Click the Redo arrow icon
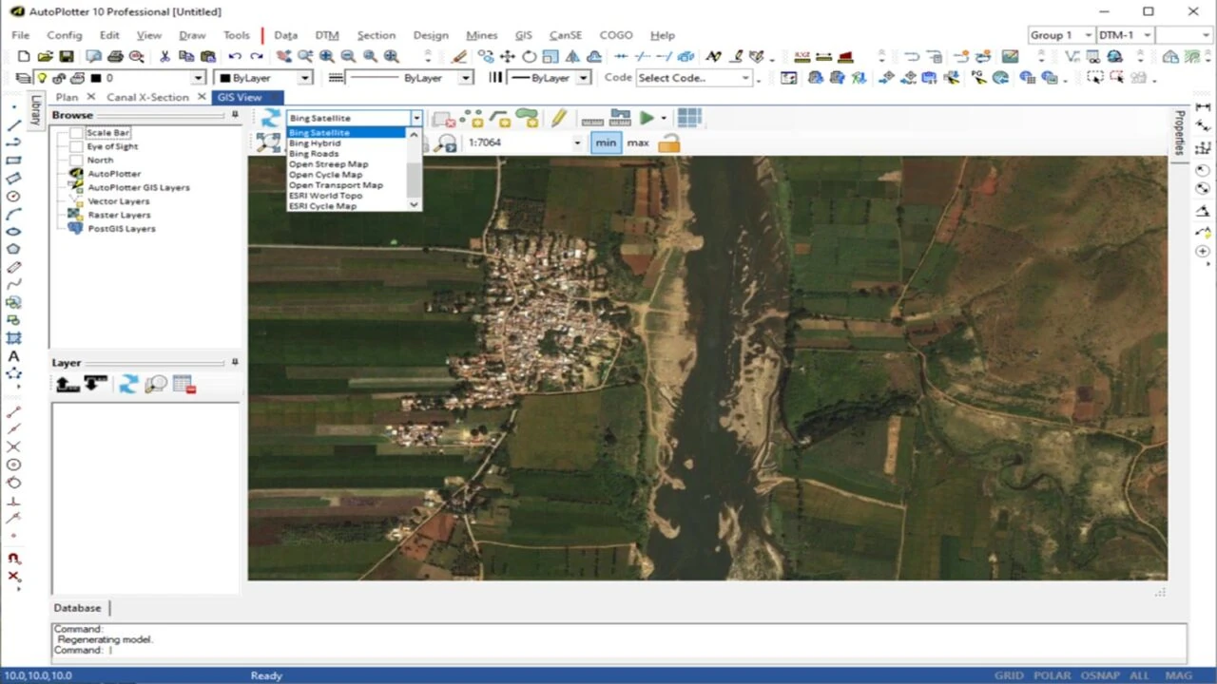The width and height of the screenshot is (1217, 684). (256, 56)
